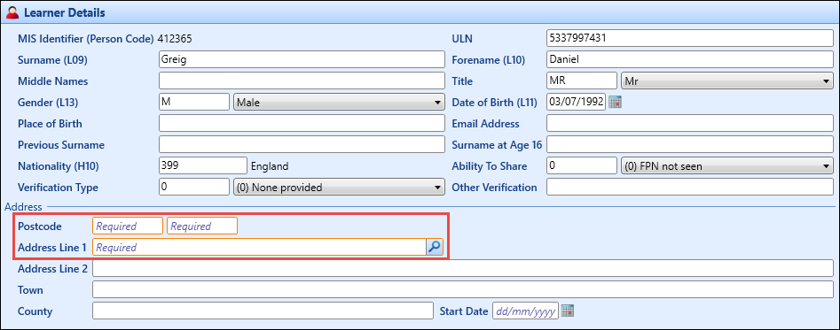Open the Start Date calendar picker
The width and height of the screenshot is (840, 330).
pyautogui.click(x=568, y=311)
